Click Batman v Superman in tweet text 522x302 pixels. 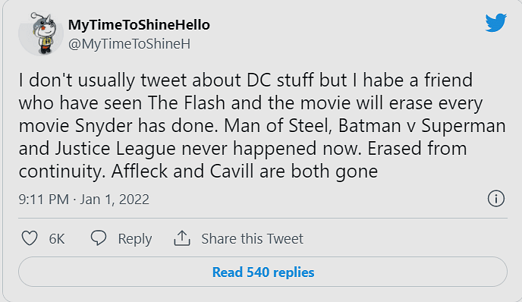422,126
